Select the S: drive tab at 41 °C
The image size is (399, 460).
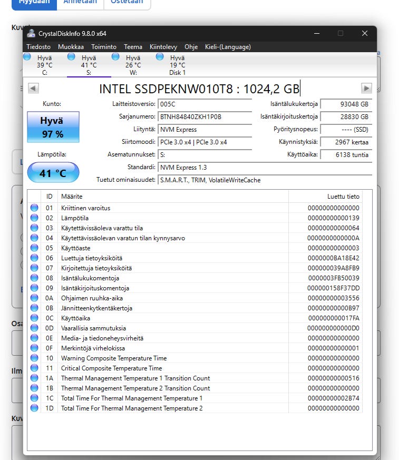click(x=89, y=65)
